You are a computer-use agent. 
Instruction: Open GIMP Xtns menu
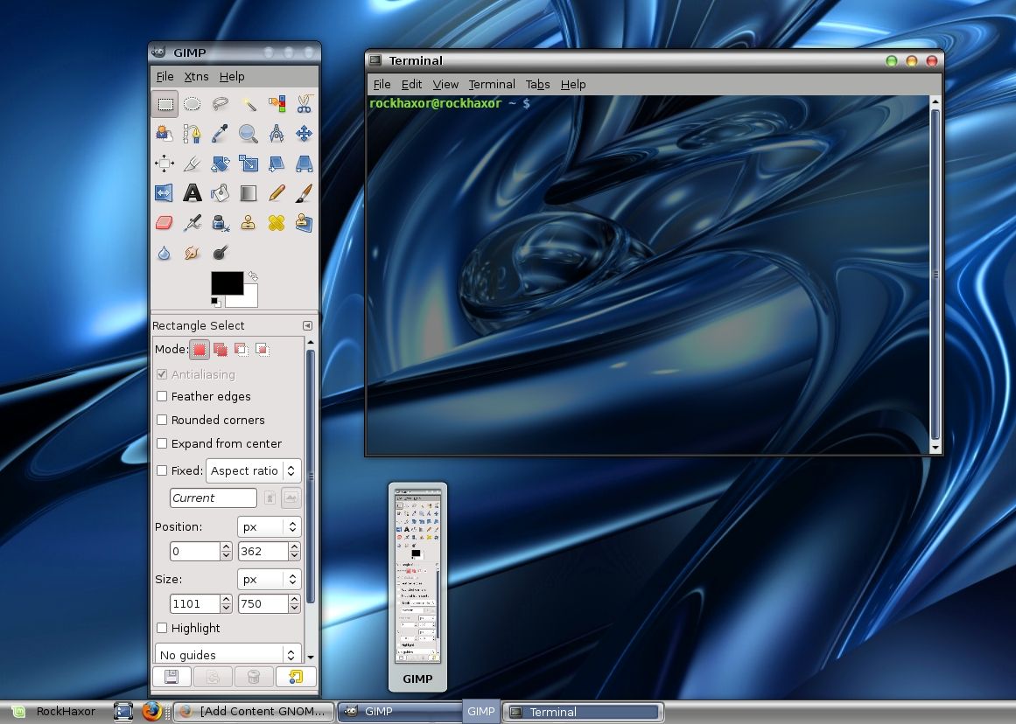pos(196,76)
